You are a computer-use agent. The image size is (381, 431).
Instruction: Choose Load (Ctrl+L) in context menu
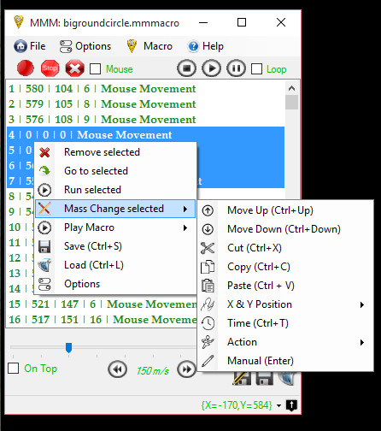[115, 265]
